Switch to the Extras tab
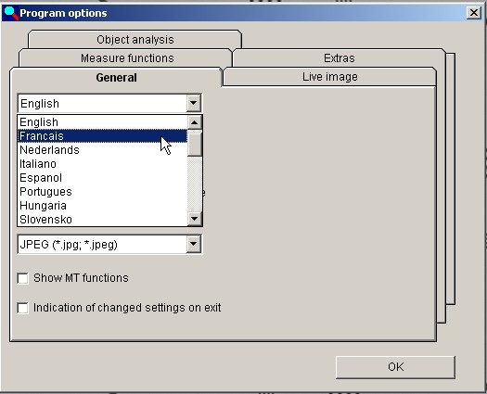Screen dimensions: 487x394 pyautogui.click(x=339, y=58)
